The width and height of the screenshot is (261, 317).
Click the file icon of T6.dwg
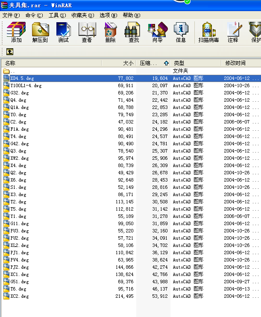click(6, 289)
